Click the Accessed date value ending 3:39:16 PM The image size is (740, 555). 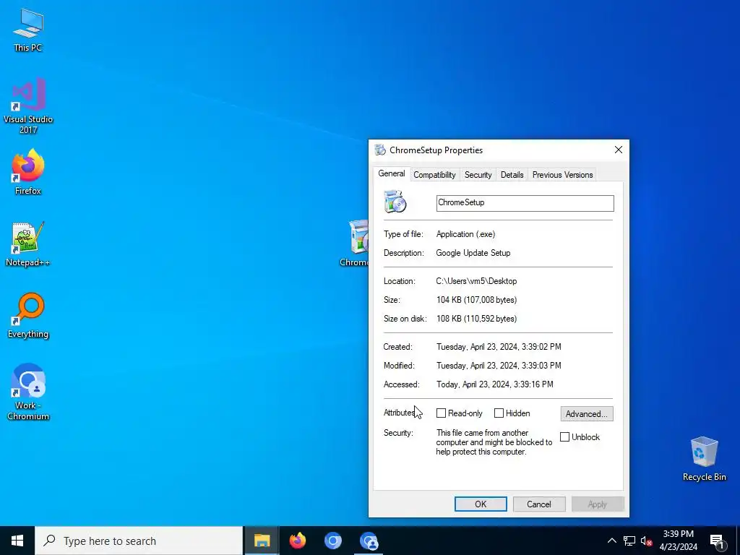coord(494,384)
